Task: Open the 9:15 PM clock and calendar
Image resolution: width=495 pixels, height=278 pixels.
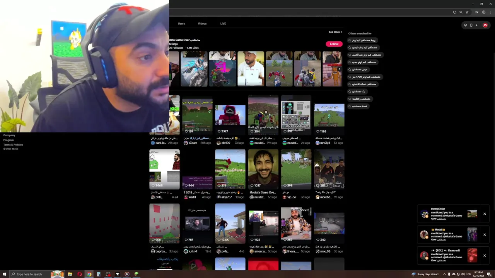Action: (479, 274)
